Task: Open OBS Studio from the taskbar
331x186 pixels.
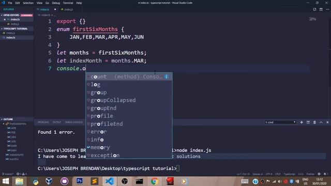Action: coord(125,181)
